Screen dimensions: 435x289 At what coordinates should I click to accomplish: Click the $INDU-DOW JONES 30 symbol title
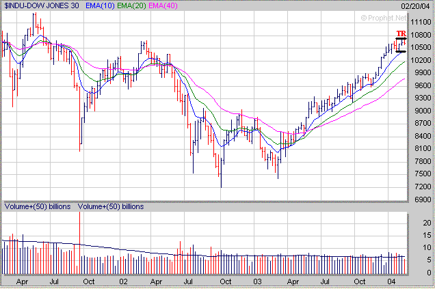click(42, 5)
